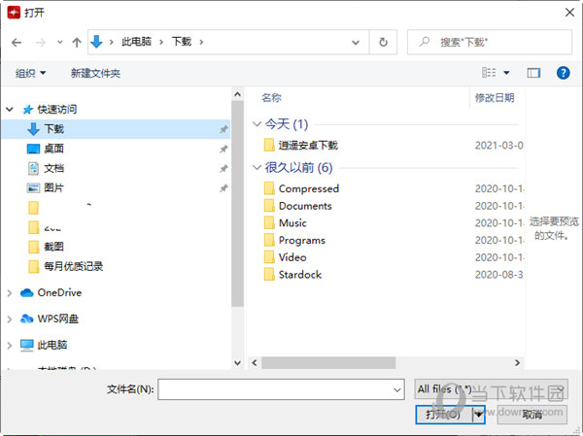This screenshot has height=436, width=583.
Task: Collapse the 今天 (1) group
Action: [x=257, y=124]
